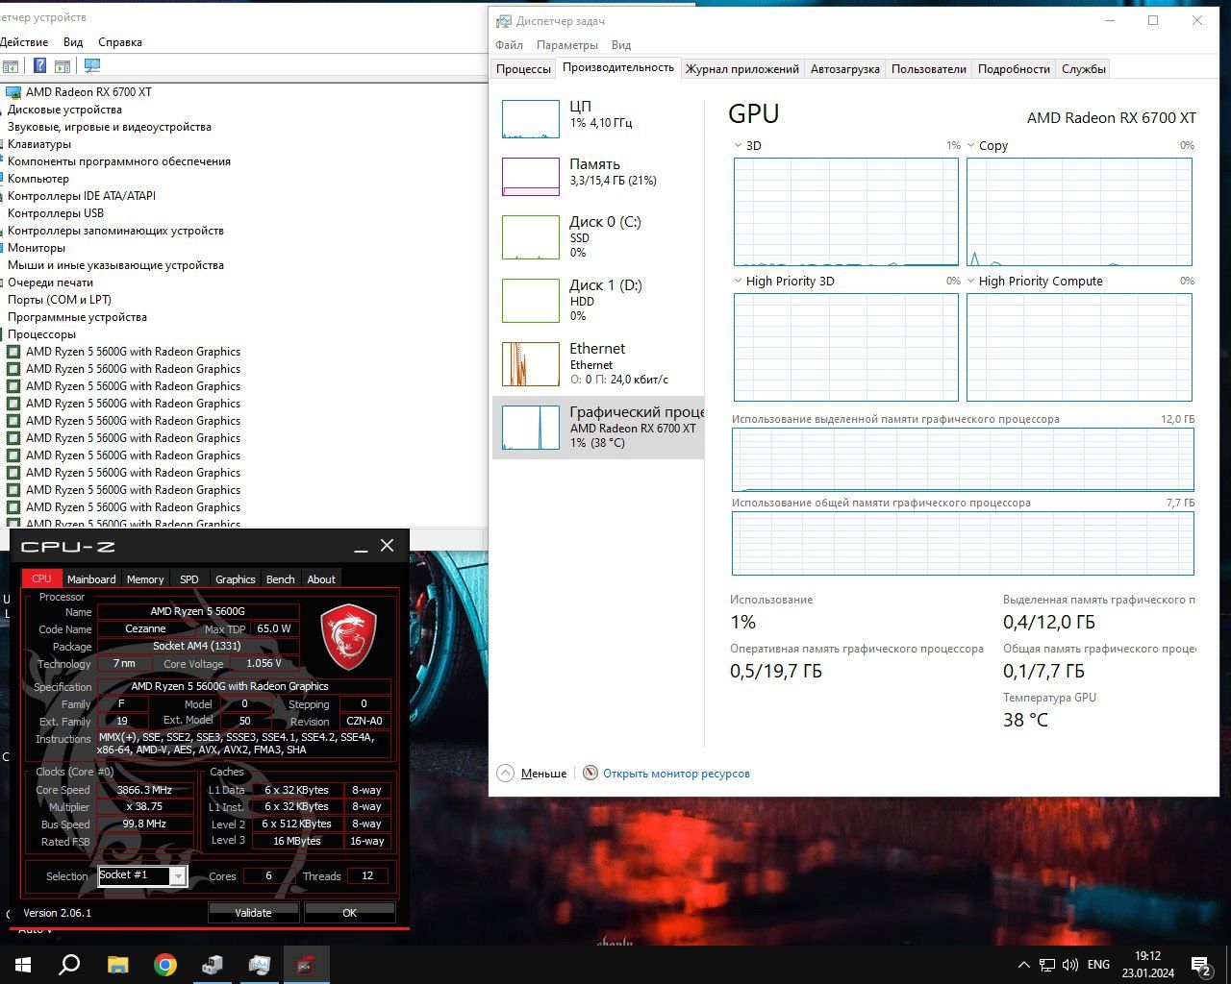This screenshot has width=1231, height=984.
Task: Switch to the Процессы tab
Action: coord(523,69)
